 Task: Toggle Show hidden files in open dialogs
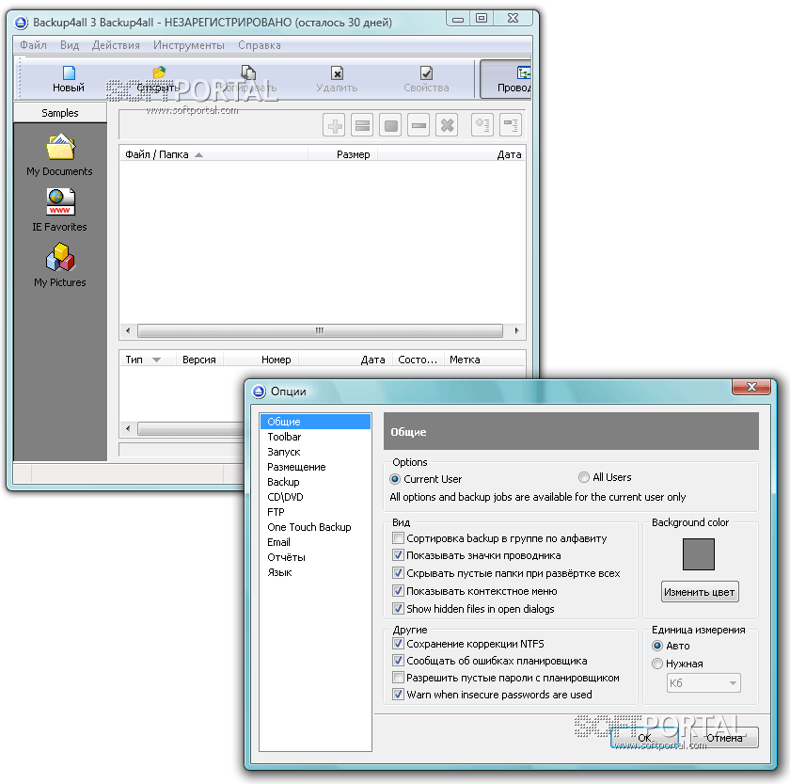pos(398,609)
